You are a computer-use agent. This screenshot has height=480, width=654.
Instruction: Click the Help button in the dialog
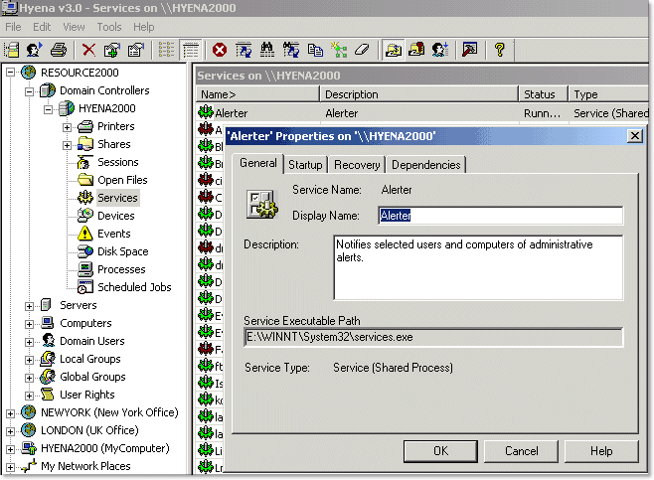point(601,451)
